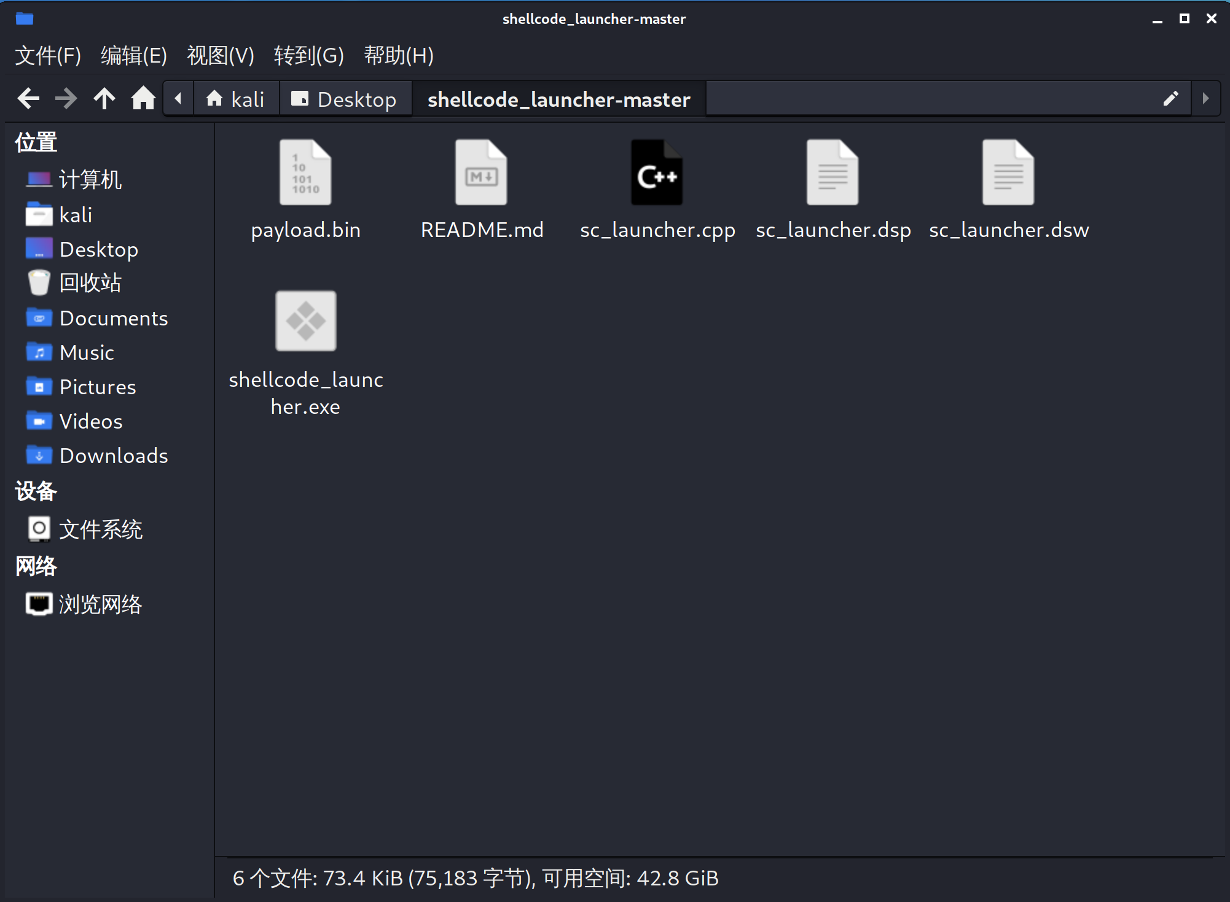Open the 文件(F) menu
The width and height of the screenshot is (1230, 902).
48,55
